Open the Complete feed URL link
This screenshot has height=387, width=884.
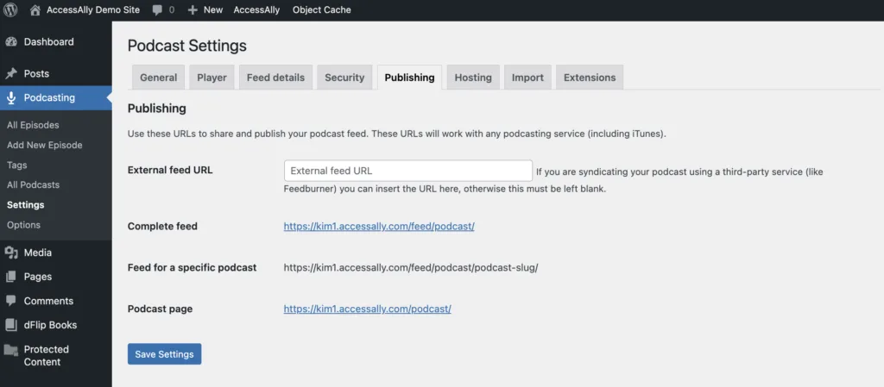tap(379, 226)
